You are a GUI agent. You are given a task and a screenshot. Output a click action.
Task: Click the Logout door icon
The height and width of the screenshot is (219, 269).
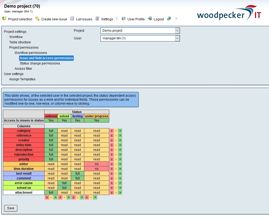pos(150,19)
